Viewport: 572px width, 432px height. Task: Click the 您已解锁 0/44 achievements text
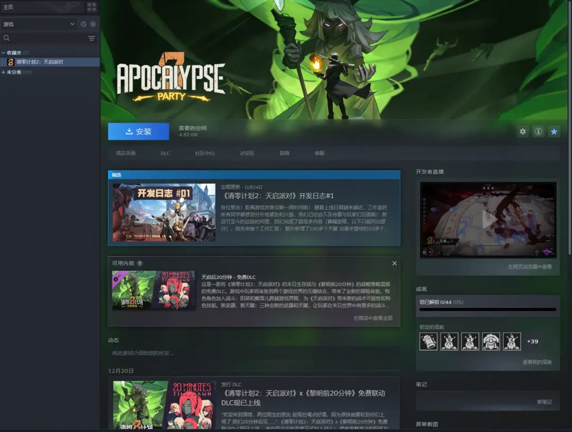(x=441, y=302)
